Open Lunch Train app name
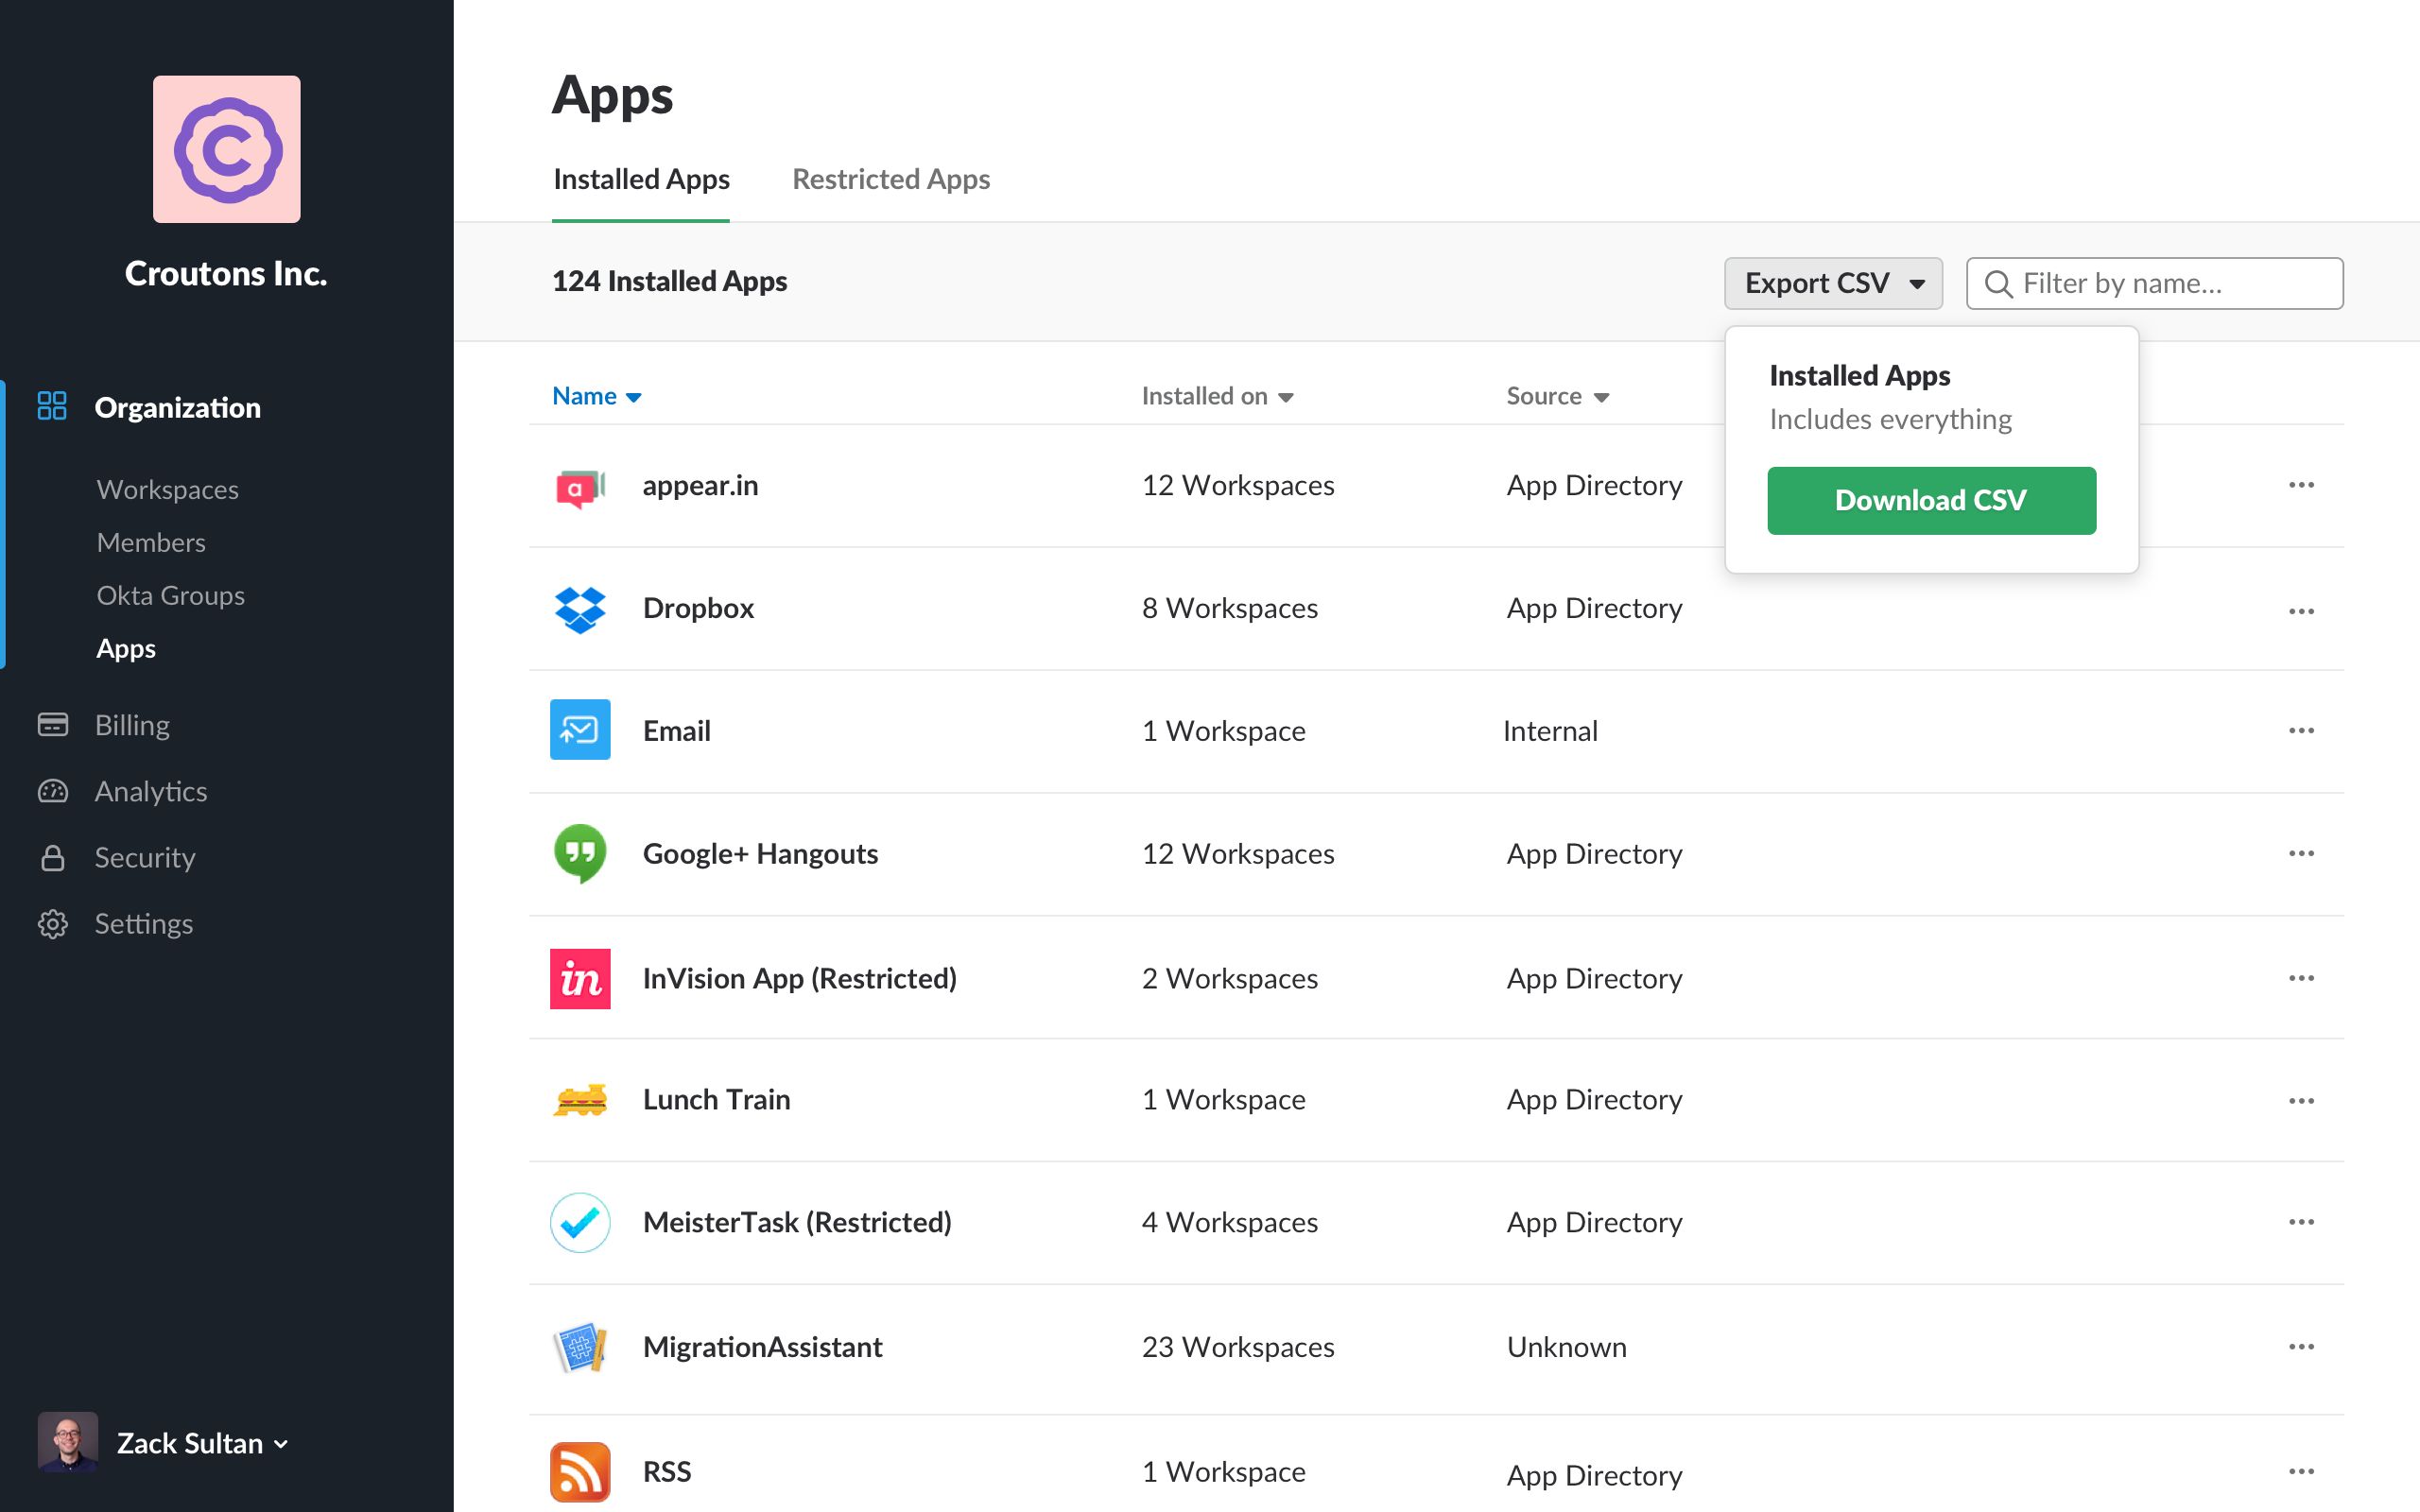 point(716,1099)
